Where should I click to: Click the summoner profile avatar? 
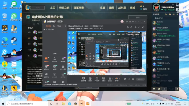pos(156,7)
